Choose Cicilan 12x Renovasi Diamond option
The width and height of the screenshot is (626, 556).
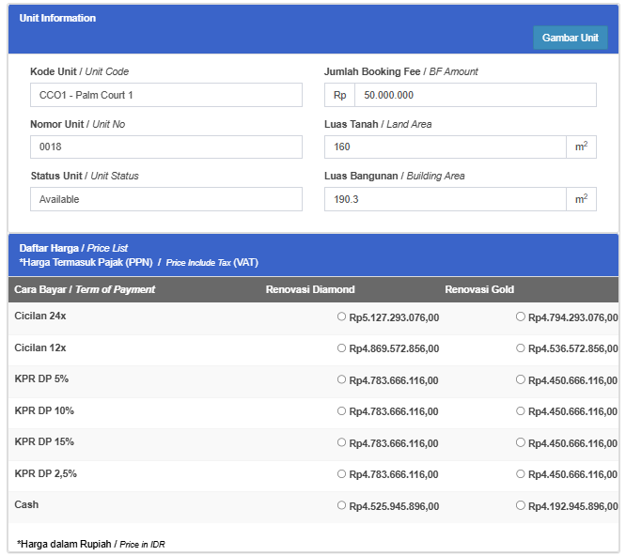341,348
